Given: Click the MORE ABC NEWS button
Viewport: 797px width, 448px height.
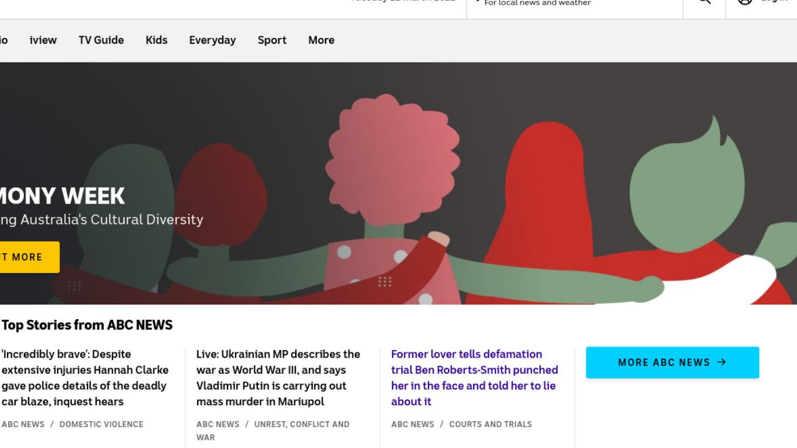Looking at the screenshot, I should click(x=673, y=362).
